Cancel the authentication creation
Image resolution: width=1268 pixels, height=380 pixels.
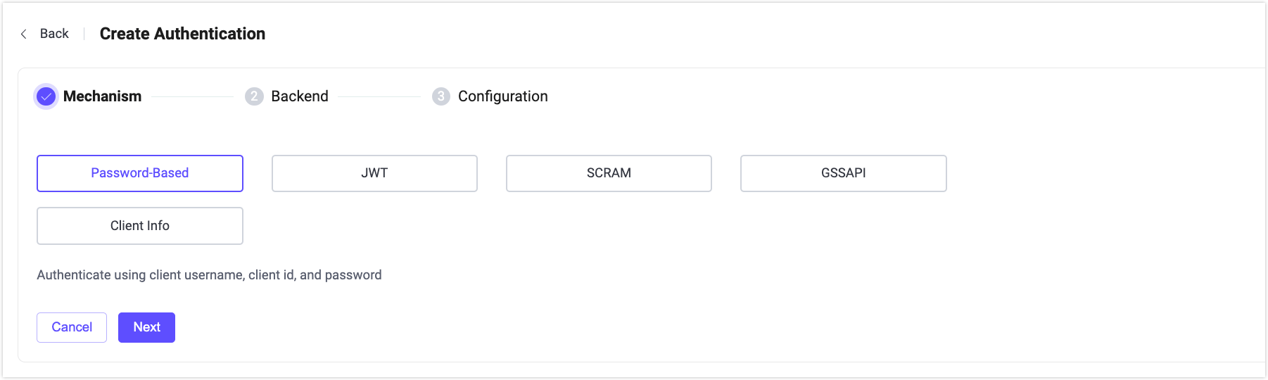point(72,327)
